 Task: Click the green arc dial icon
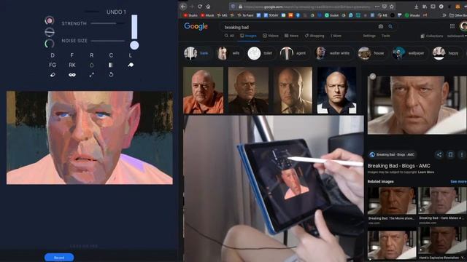[x=50, y=44]
